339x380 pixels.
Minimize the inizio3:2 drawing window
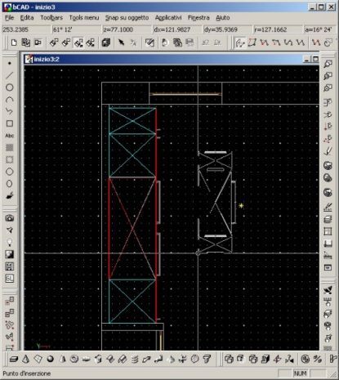click(x=306, y=59)
